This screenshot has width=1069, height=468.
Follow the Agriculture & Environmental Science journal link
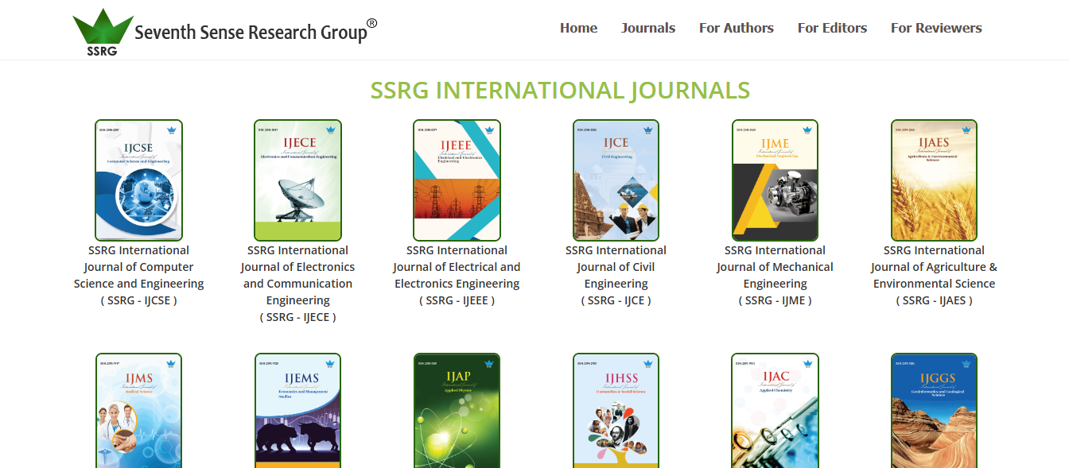pyautogui.click(x=935, y=275)
